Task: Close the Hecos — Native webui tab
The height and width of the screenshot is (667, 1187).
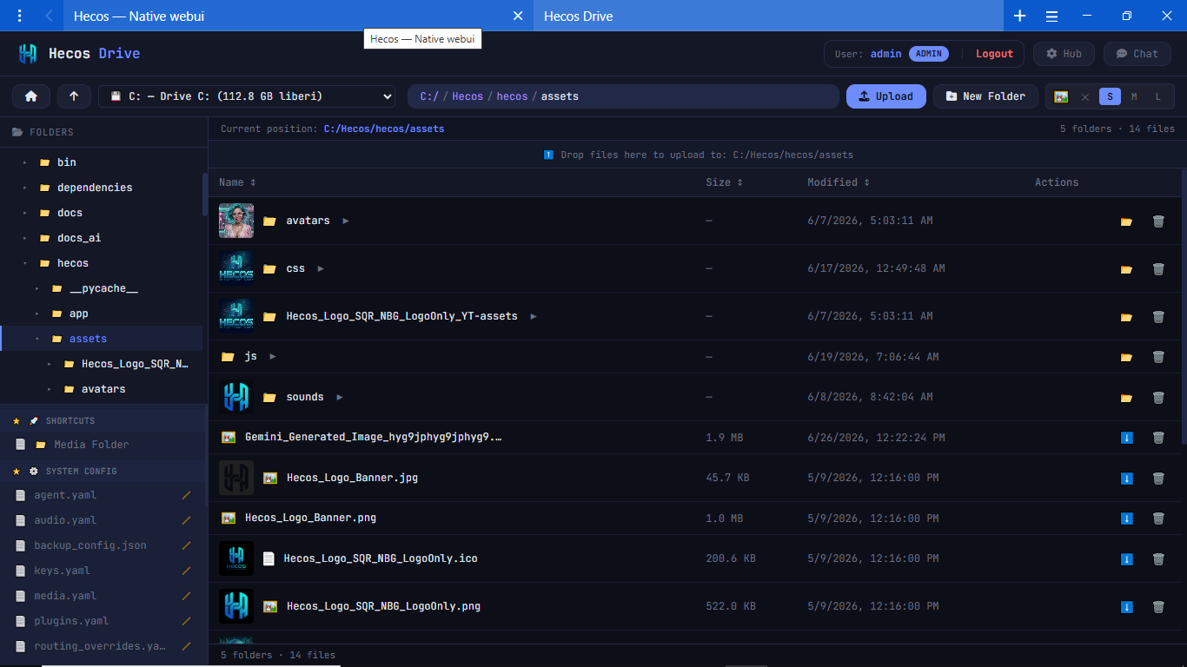Action: tap(518, 16)
